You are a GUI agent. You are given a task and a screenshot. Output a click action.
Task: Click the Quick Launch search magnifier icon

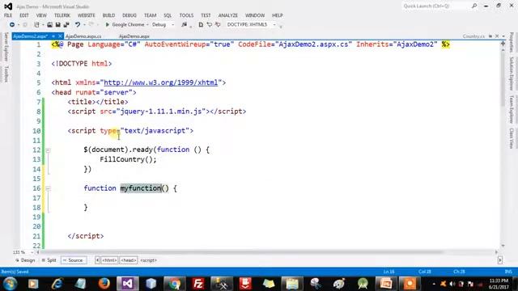click(x=474, y=6)
